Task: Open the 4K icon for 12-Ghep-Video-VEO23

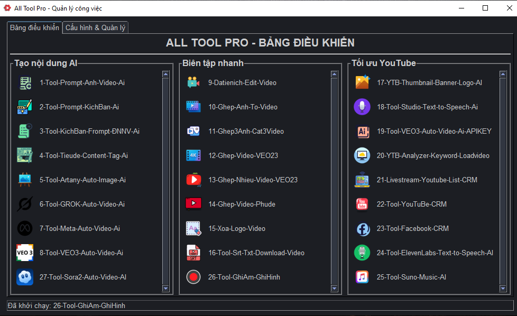Action: [193, 155]
